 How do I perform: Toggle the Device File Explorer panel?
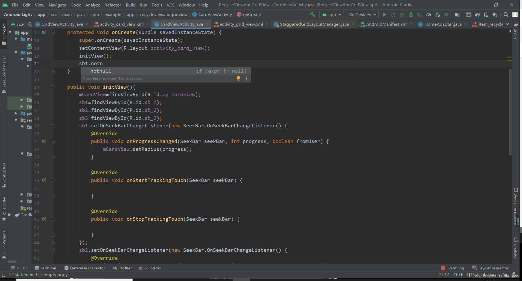(516, 207)
